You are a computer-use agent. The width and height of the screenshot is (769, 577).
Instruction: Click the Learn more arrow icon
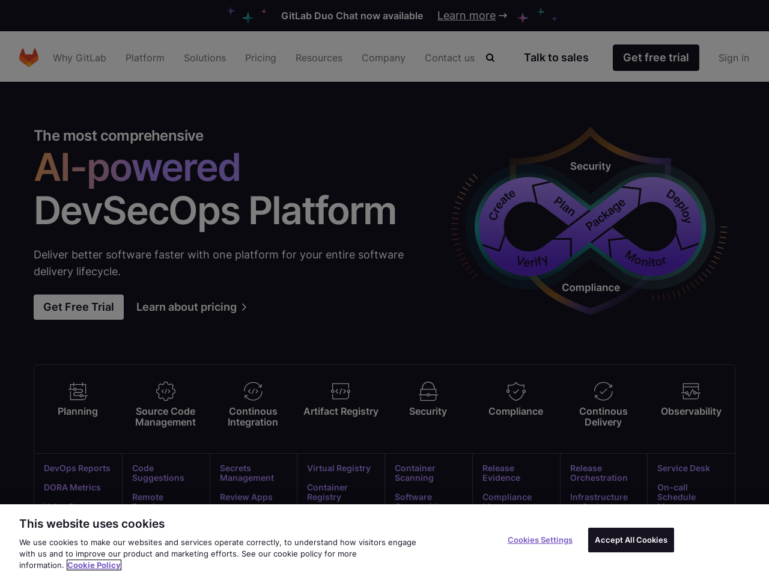(x=503, y=16)
